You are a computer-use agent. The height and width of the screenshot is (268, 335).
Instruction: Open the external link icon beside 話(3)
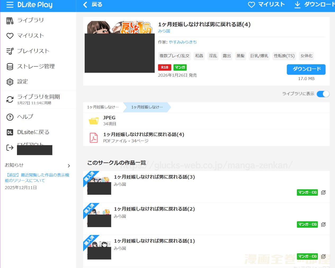(323, 192)
